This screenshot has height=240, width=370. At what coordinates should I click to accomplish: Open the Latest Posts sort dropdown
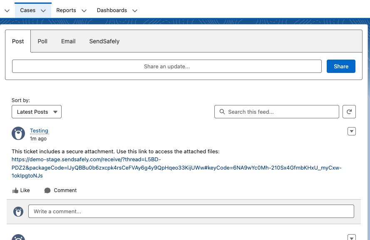click(x=37, y=112)
